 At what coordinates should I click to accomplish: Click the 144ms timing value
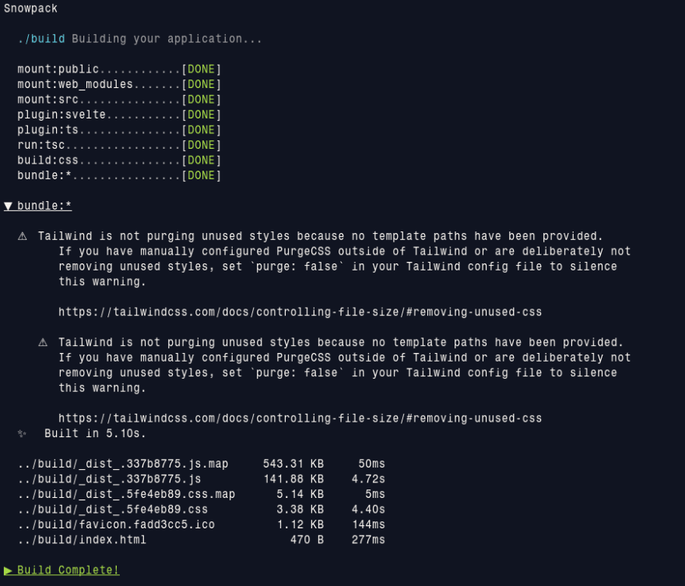point(368,524)
